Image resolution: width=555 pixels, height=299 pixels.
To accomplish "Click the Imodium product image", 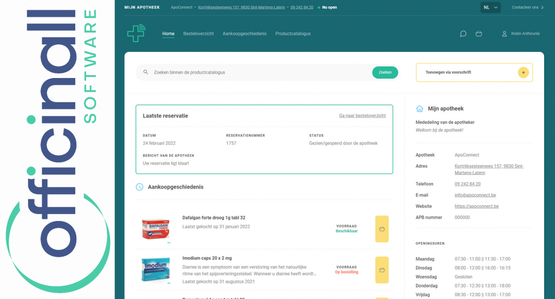I will point(156,270).
